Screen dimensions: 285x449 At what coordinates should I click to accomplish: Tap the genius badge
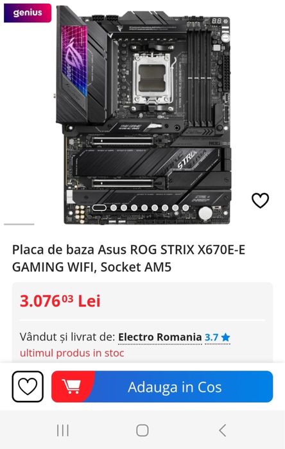point(28,13)
